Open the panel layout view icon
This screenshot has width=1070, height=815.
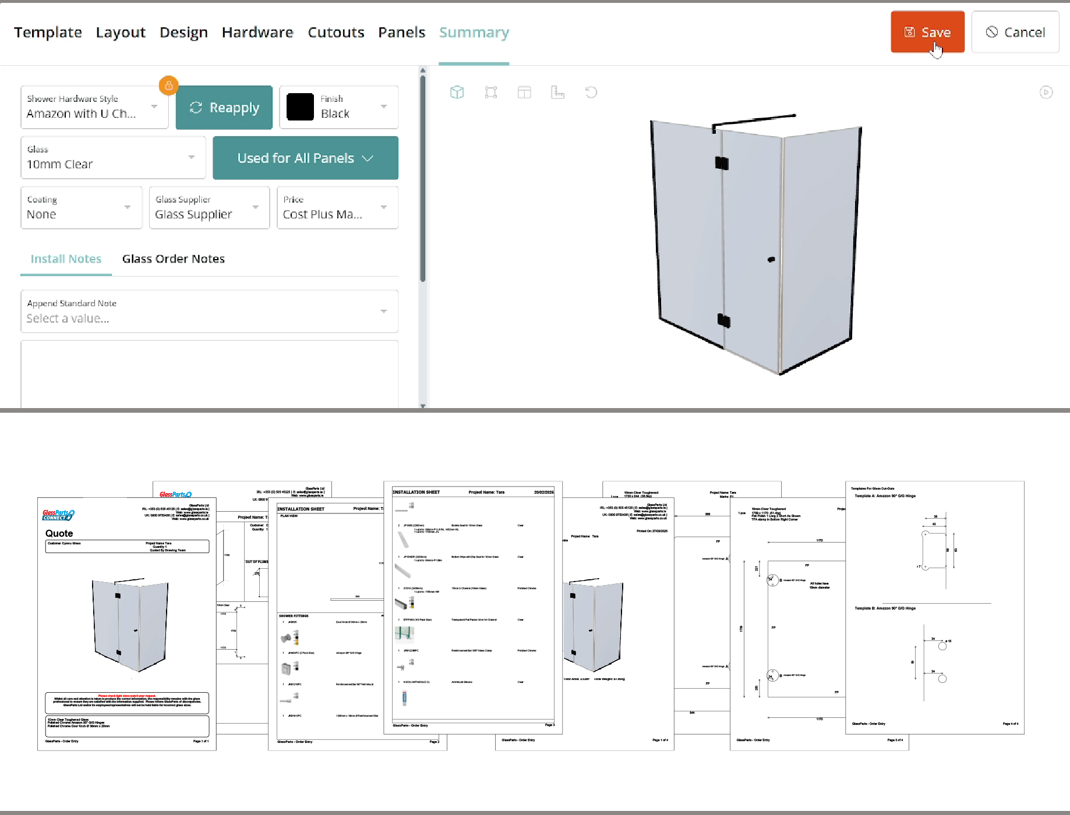click(x=524, y=92)
